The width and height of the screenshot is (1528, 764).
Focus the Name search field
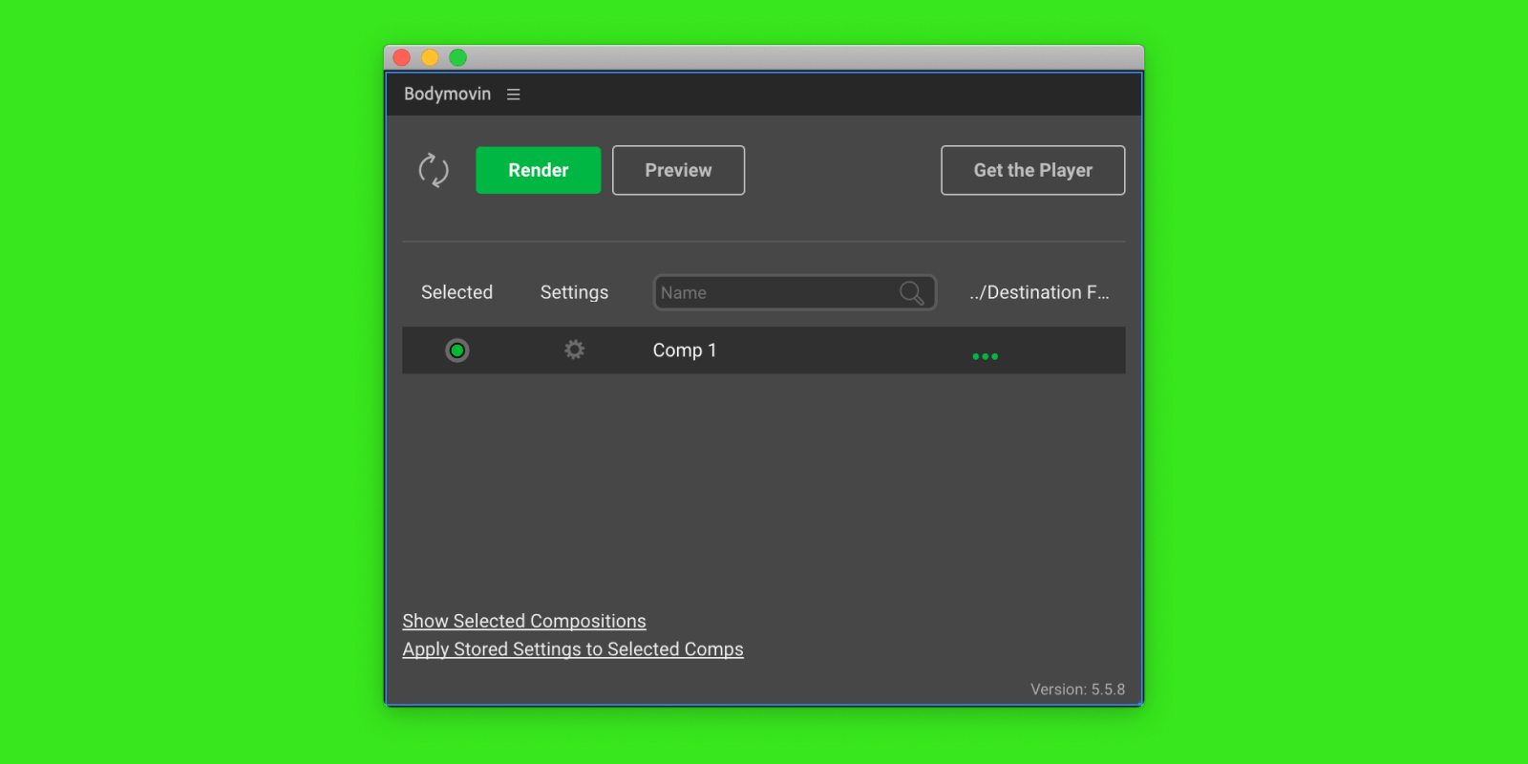point(775,293)
